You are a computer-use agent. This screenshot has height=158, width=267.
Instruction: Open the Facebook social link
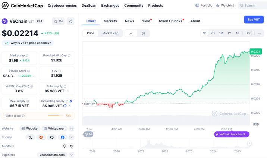(x=63, y=137)
